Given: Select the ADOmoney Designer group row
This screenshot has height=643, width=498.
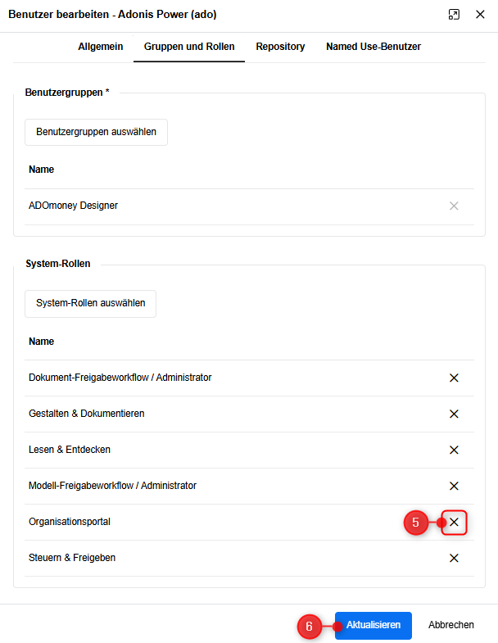Looking at the screenshot, I should [249, 206].
